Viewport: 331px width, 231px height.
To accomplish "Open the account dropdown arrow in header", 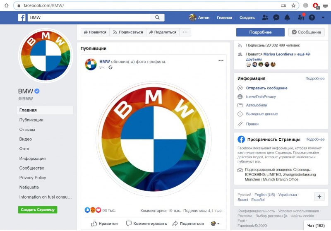I will [x=322, y=18].
